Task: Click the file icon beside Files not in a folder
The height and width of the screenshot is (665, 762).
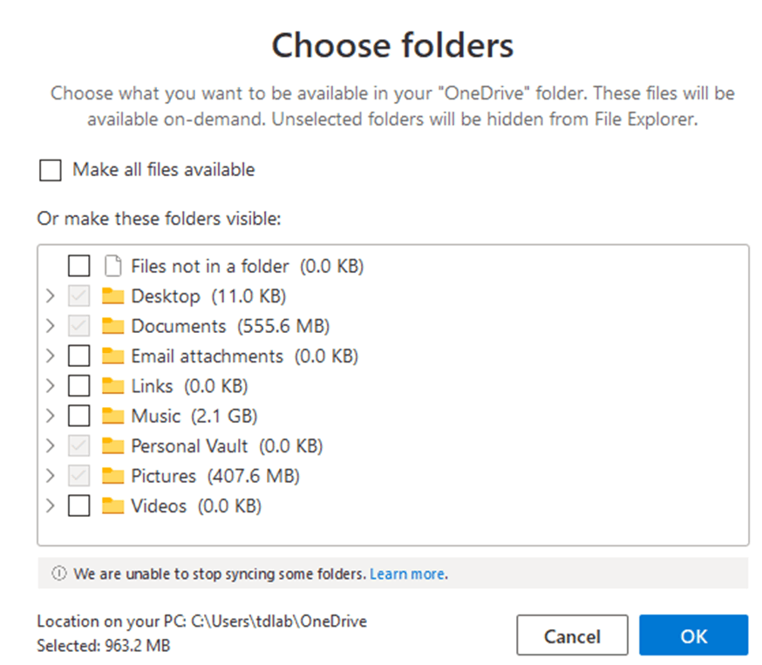Action: click(x=113, y=265)
